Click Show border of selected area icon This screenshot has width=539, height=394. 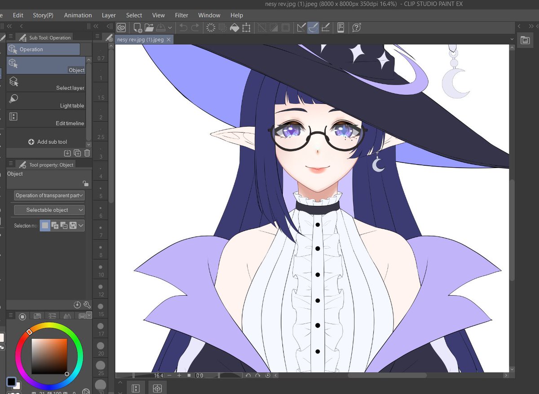[285, 27]
